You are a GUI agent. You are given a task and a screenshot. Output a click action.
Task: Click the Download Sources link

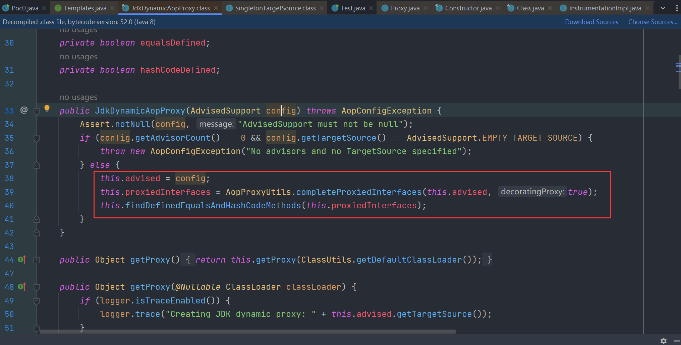[x=591, y=22]
